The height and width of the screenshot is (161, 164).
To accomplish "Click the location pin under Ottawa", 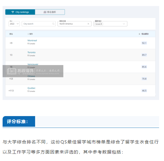I will [28, 79].
